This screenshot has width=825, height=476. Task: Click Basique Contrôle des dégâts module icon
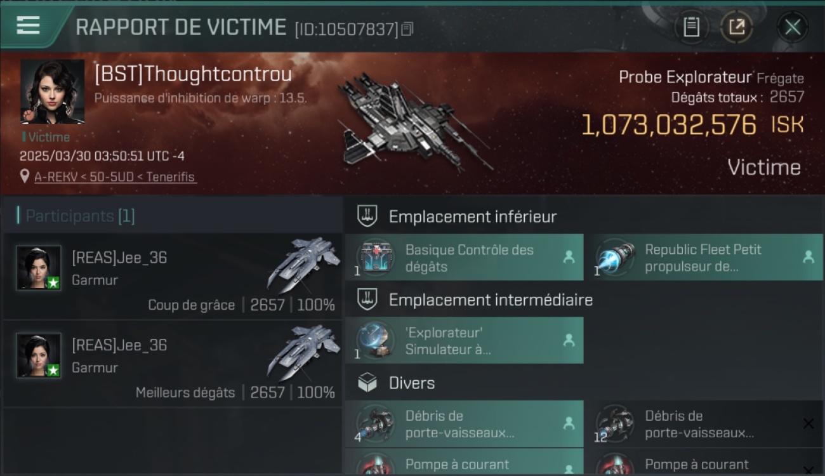click(x=375, y=258)
